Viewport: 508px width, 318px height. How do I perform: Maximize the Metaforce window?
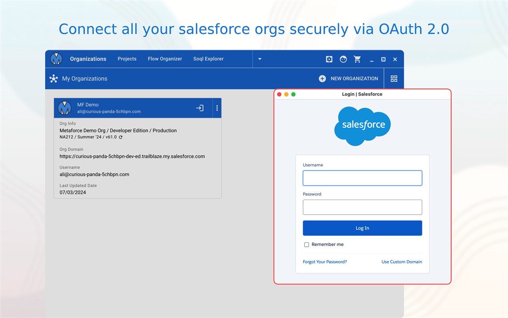coord(383,59)
